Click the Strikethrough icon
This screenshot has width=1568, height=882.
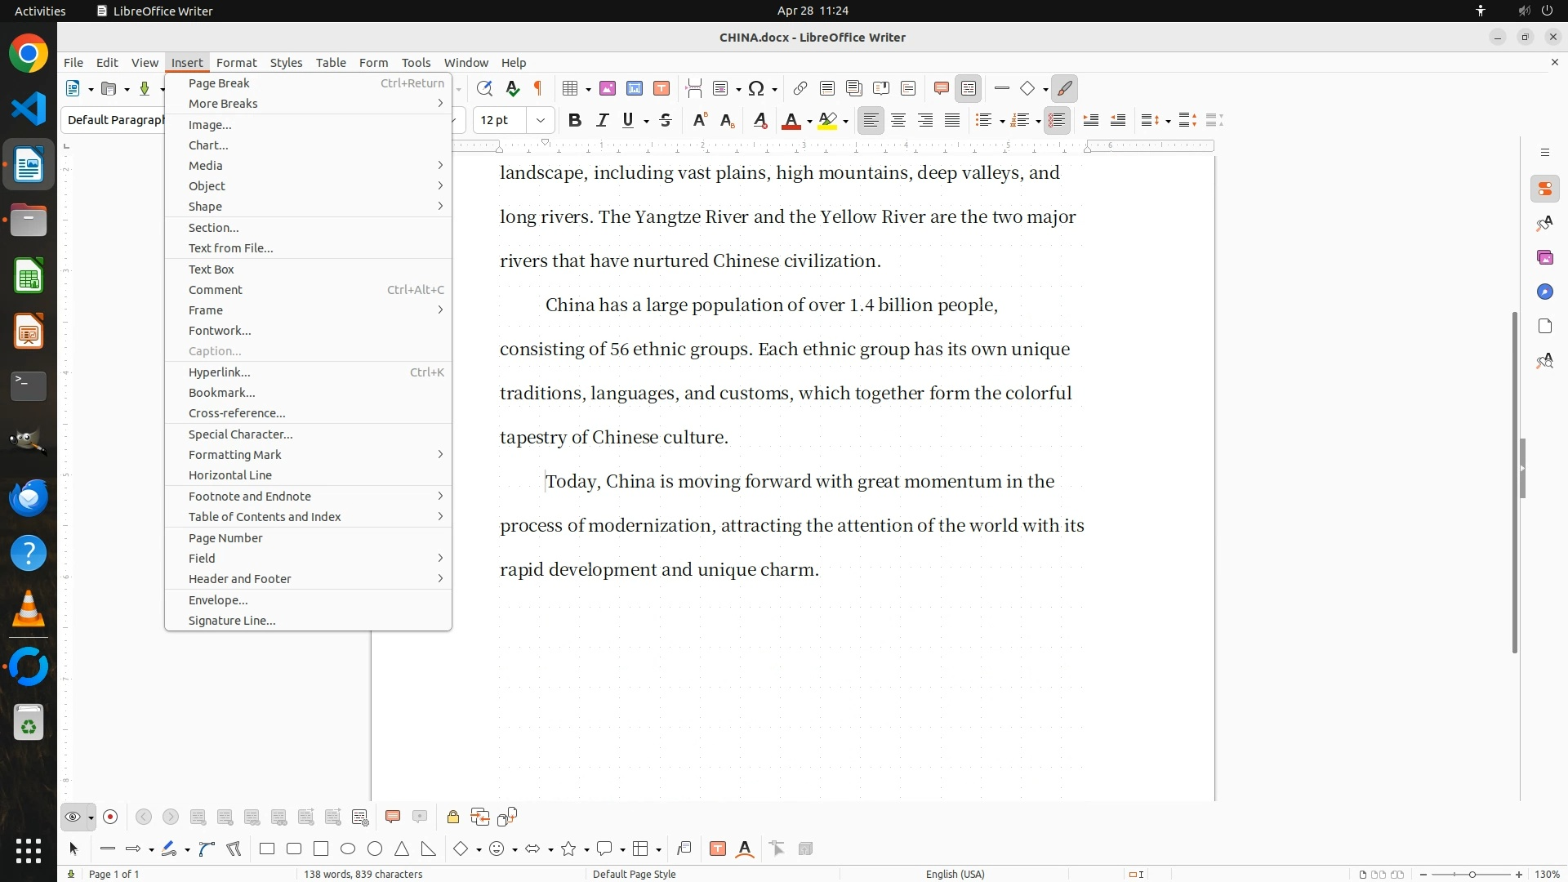click(666, 120)
